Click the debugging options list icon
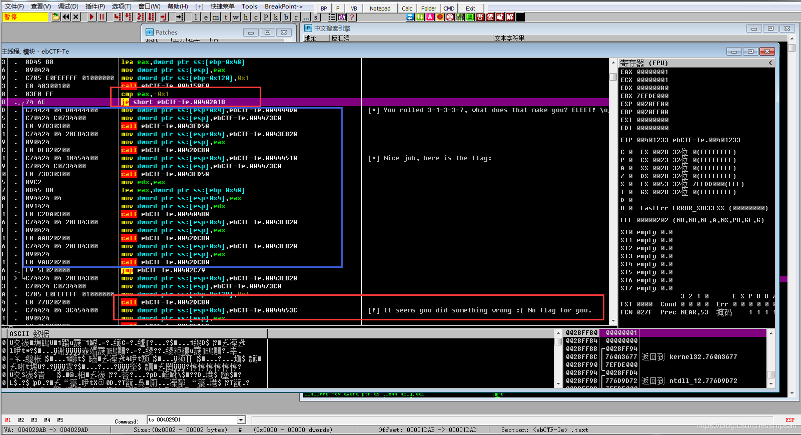The width and height of the screenshot is (801, 435). coord(332,17)
